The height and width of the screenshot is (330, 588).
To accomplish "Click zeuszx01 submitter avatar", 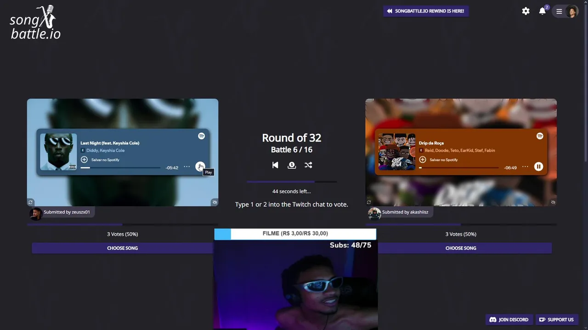I will click(x=36, y=214).
